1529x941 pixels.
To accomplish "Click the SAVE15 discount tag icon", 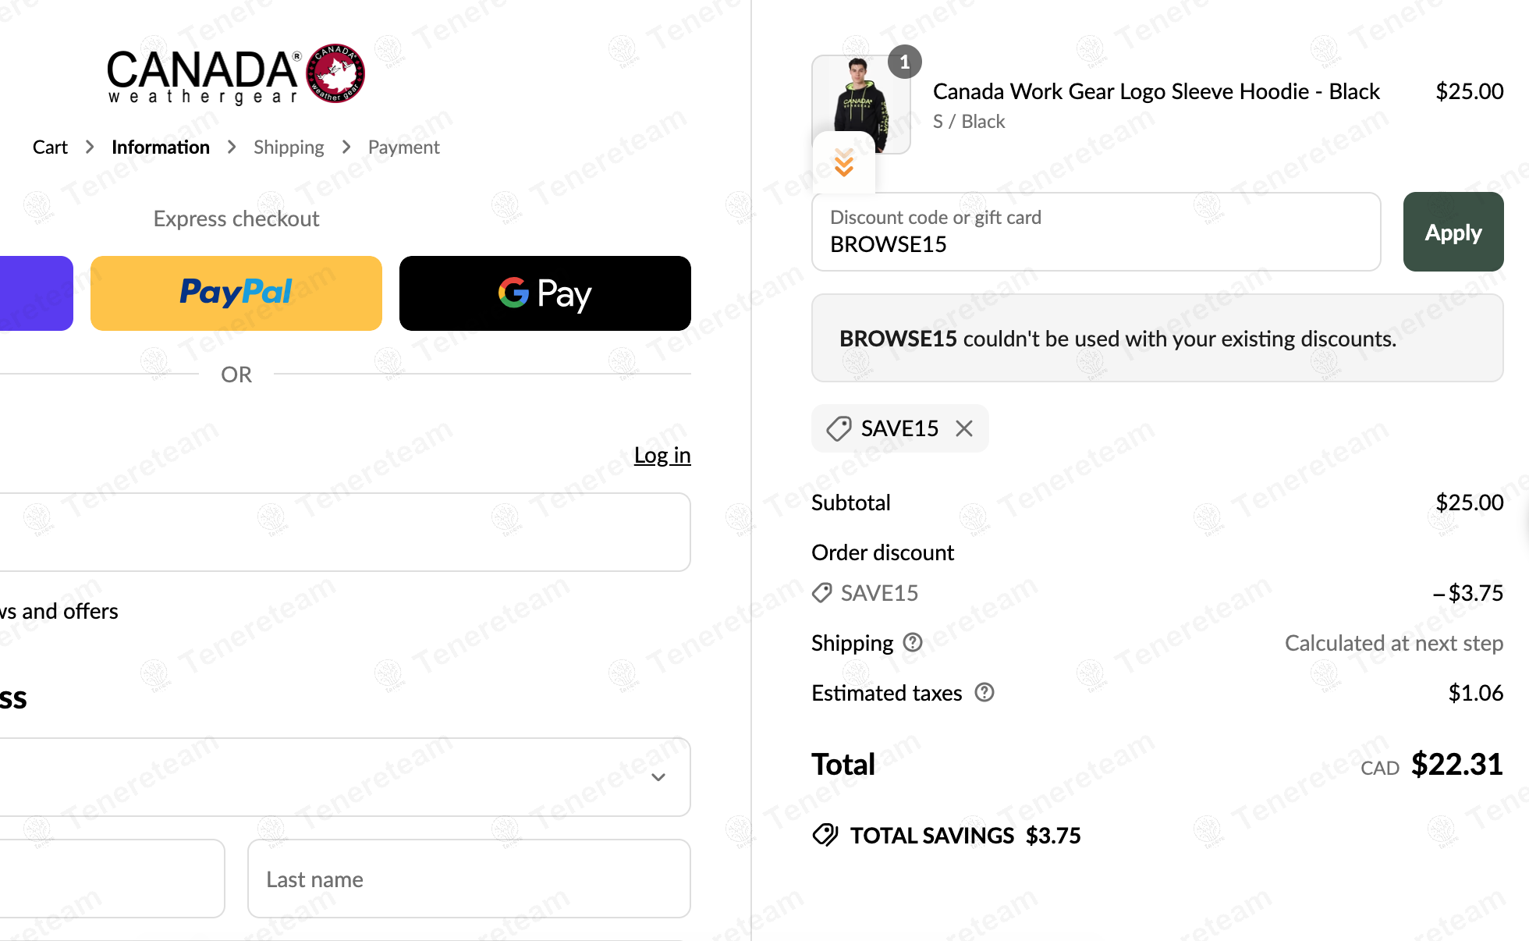I will (839, 428).
